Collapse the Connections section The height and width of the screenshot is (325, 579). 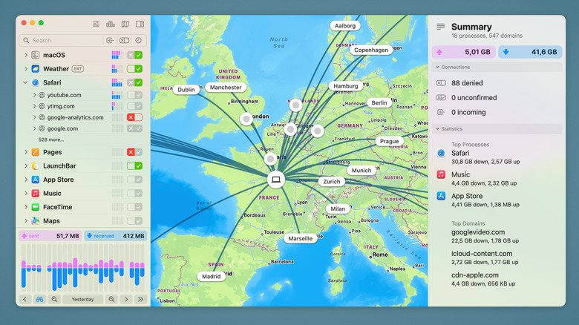click(x=437, y=68)
